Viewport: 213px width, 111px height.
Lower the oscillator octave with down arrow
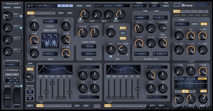coord(47,30)
